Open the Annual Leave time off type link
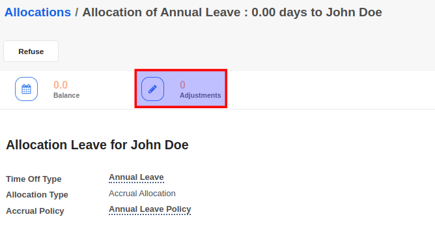 pyautogui.click(x=136, y=177)
